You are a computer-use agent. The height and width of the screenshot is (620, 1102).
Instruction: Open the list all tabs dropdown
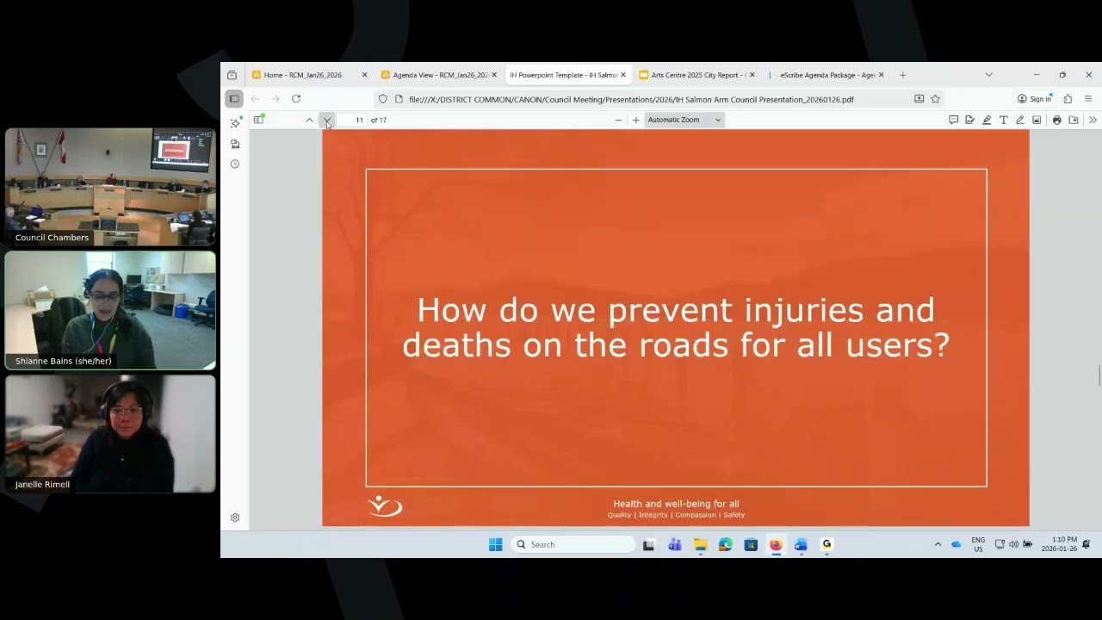point(988,75)
